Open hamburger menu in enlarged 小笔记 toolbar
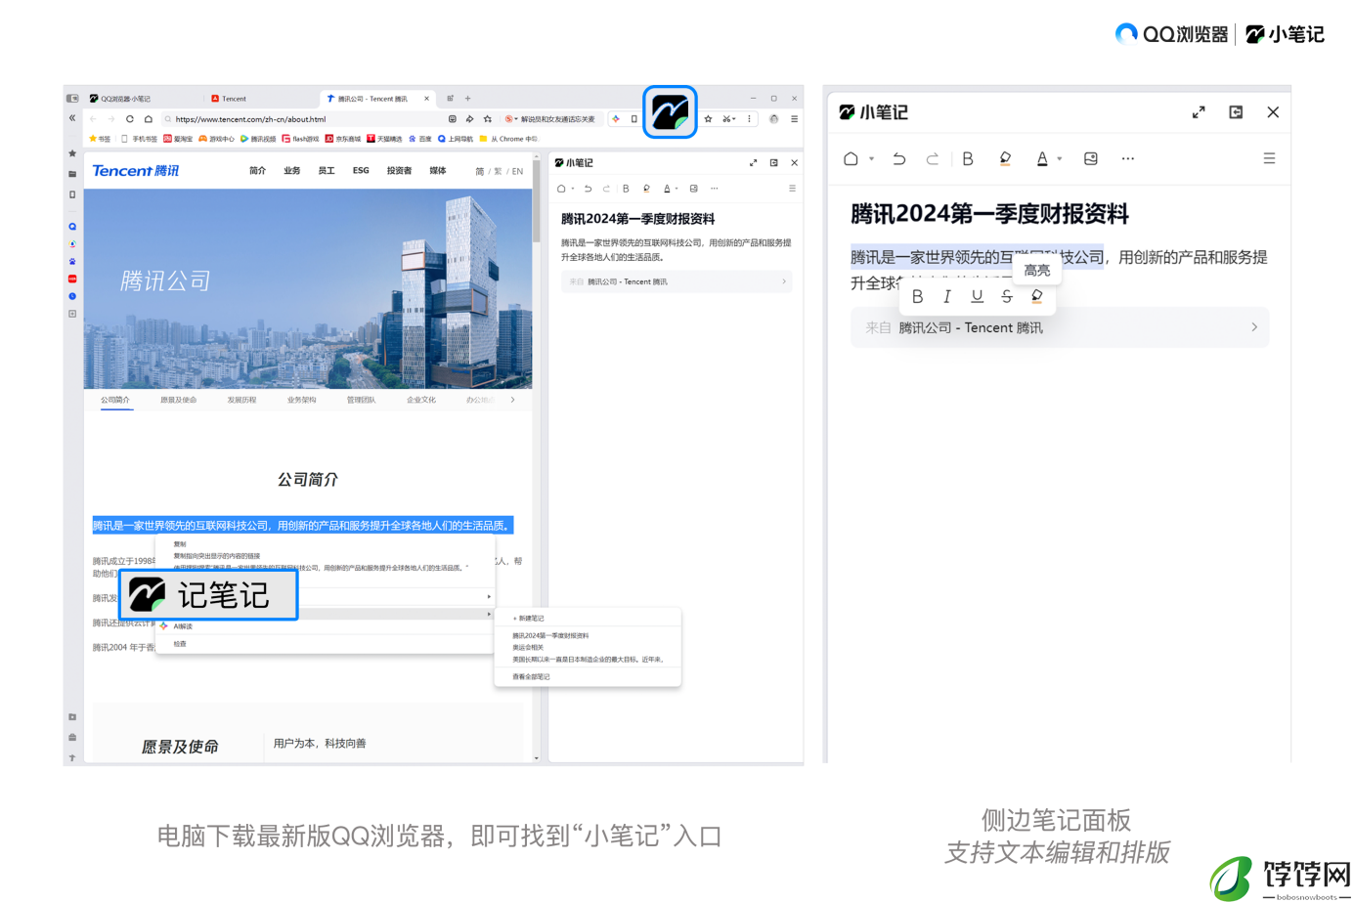This screenshot has height=902, width=1354. coord(1269,158)
